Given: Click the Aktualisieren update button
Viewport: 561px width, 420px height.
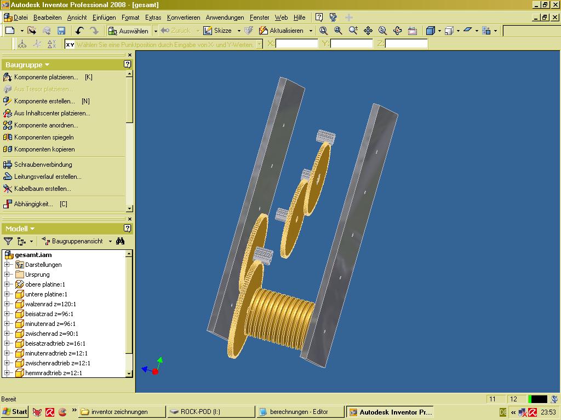Looking at the screenshot, I should pyautogui.click(x=282, y=31).
